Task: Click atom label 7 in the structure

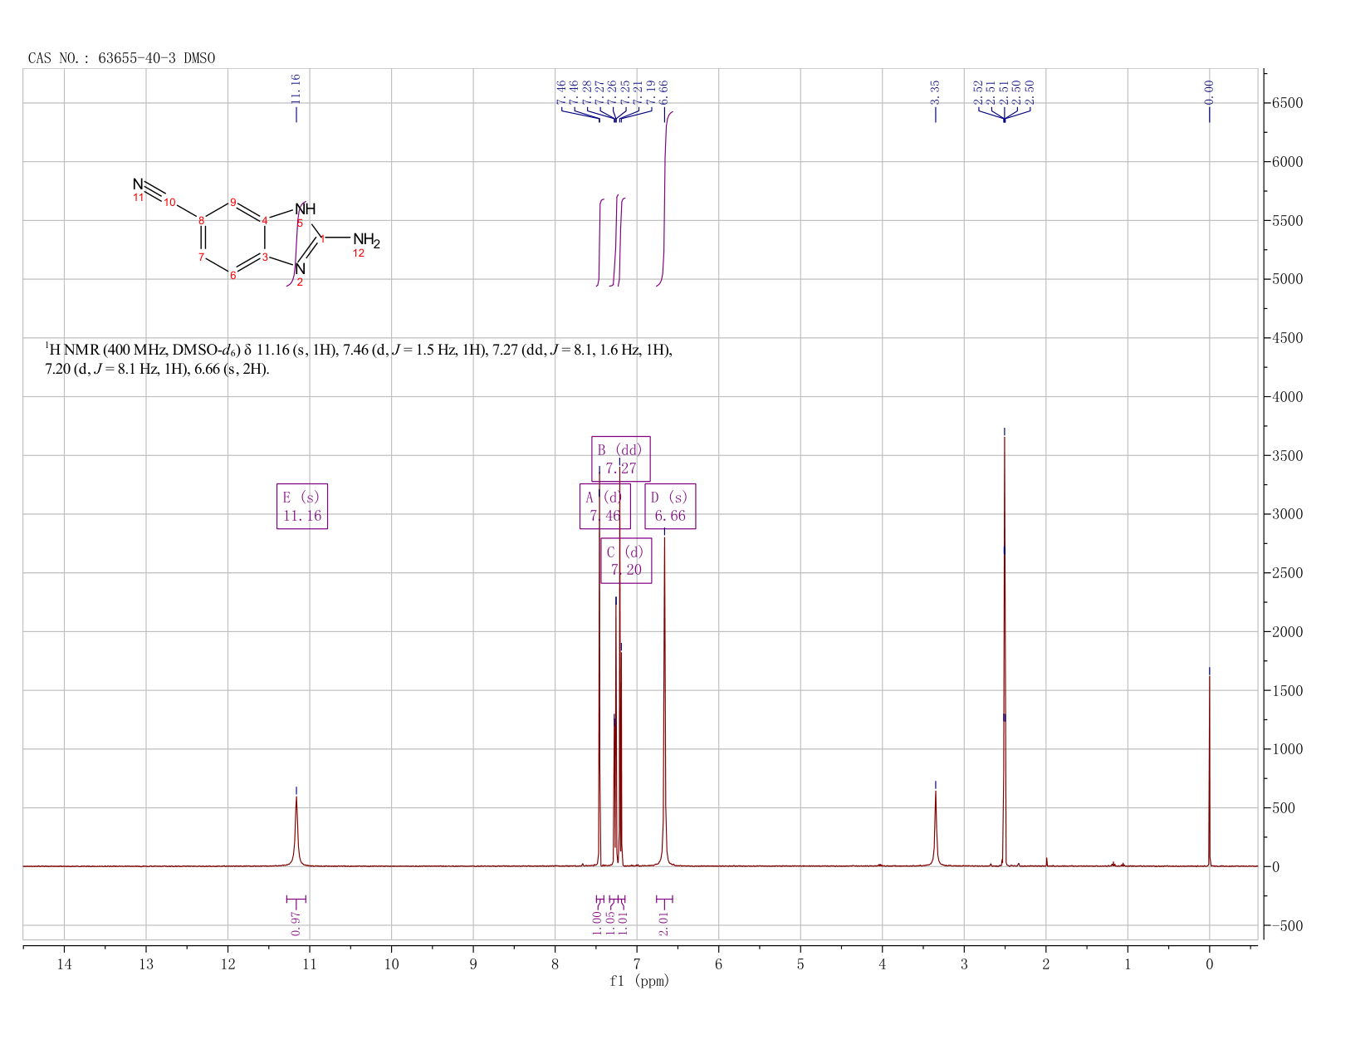Action: [202, 257]
